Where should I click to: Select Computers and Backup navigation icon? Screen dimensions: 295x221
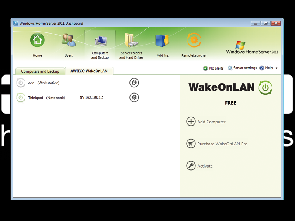point(100,41)
